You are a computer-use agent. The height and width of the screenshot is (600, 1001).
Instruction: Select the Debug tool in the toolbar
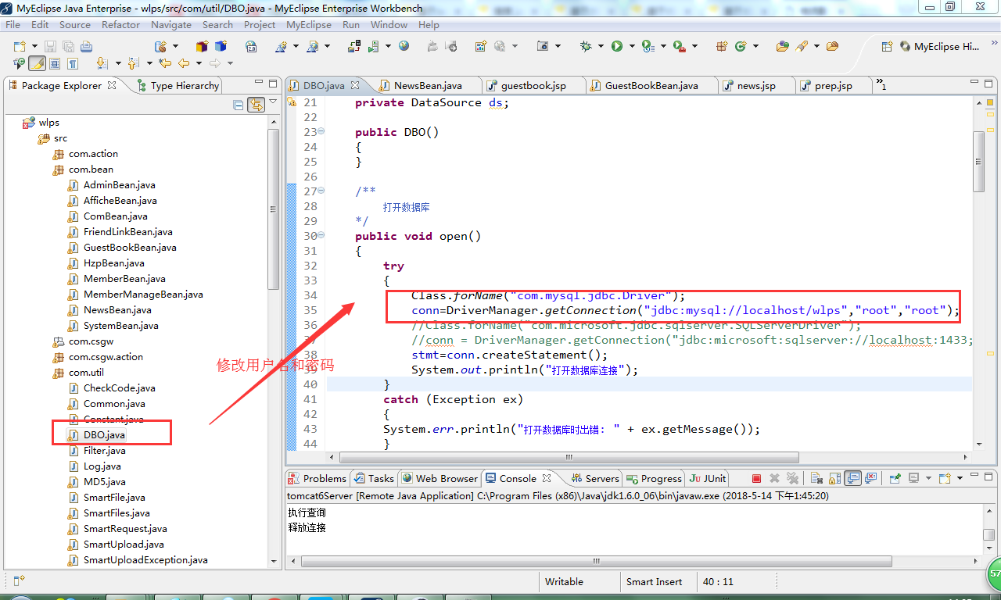pos(587,46)
